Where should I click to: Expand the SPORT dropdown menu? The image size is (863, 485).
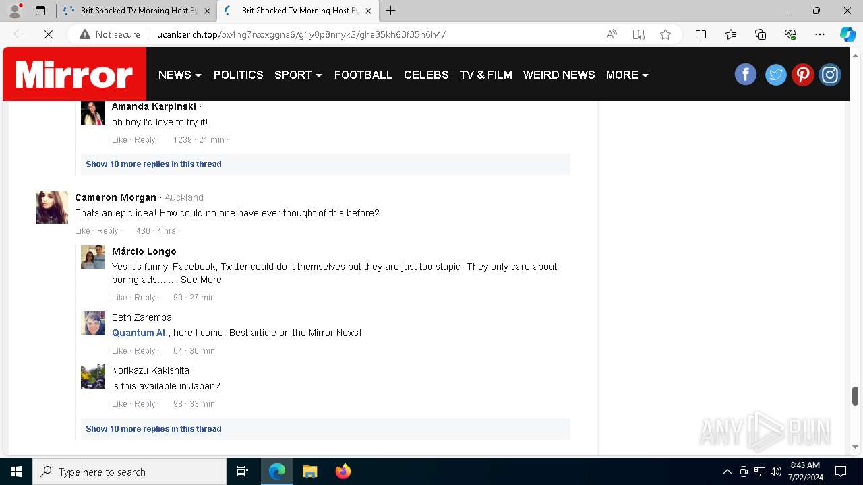tap(298, 75)
